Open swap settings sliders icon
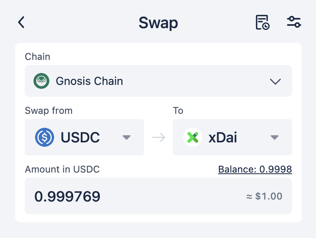This screenshot has width=316, height=238. pyautogui.click(x=294, y=22)
